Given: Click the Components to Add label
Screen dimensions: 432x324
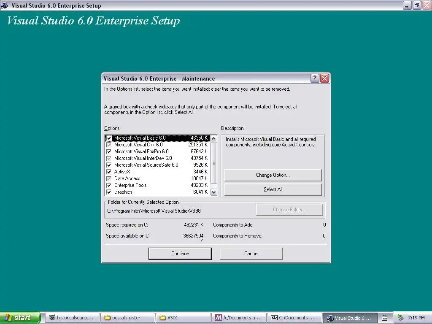Looking at the screenshot, I should pyautogui.click(x=233, y=225).
